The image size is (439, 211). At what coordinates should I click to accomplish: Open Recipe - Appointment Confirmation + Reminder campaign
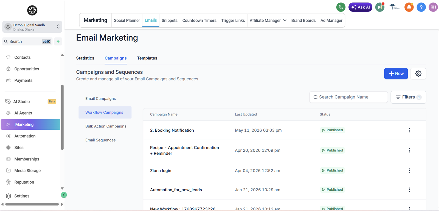[x=184, y=151]
